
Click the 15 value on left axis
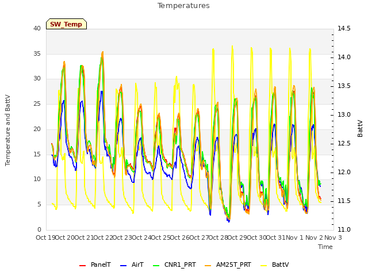tap(37, 154)
